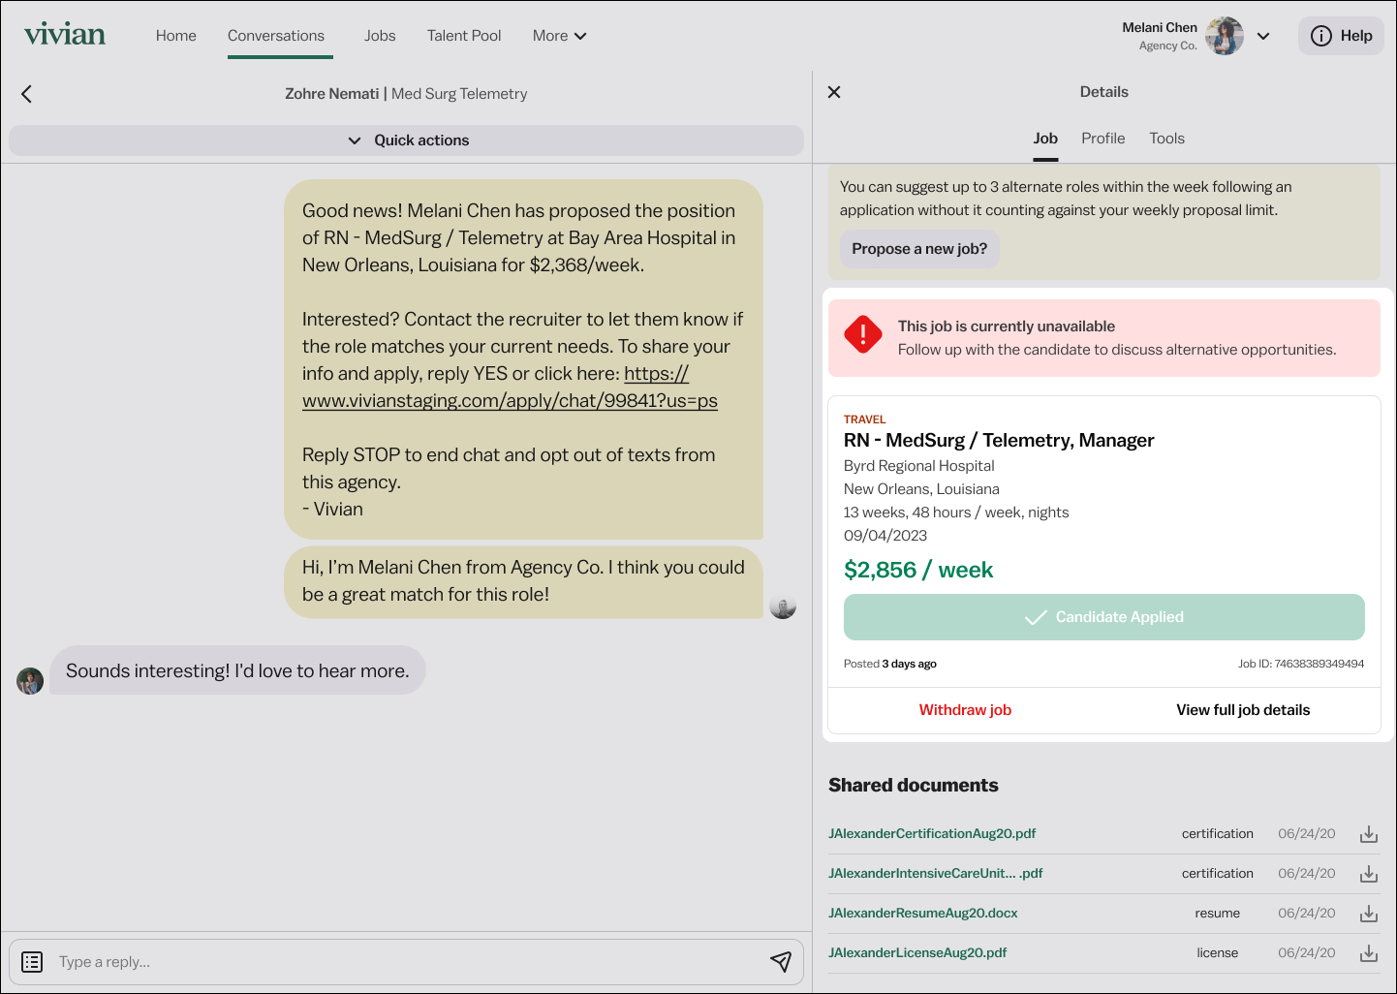Switch to the Profile tab
The image size is (1397, 994).
click(x=1103, y=139)
